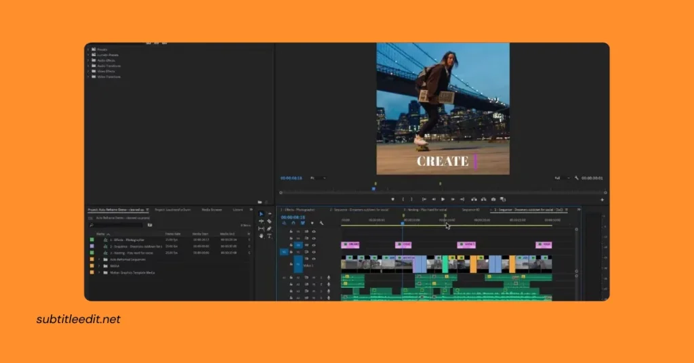
Task: Open timeline display settings wrench
Action: click(x=321, y=223)
